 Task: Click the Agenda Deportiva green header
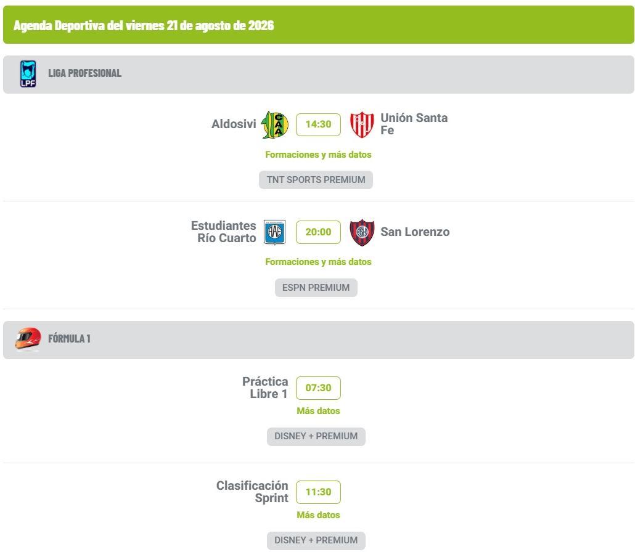pyautogui.click(x=318, y=25)
